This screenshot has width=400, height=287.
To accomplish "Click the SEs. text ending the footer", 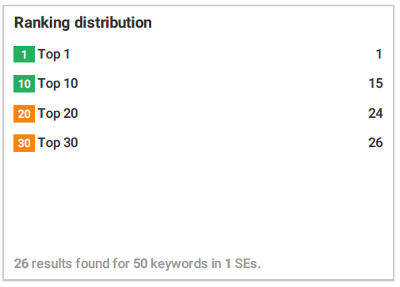I will click(248, 263).
